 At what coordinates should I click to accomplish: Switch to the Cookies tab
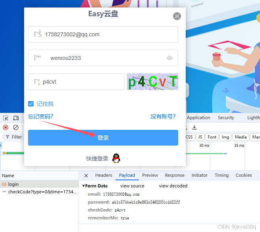(244, 175)
